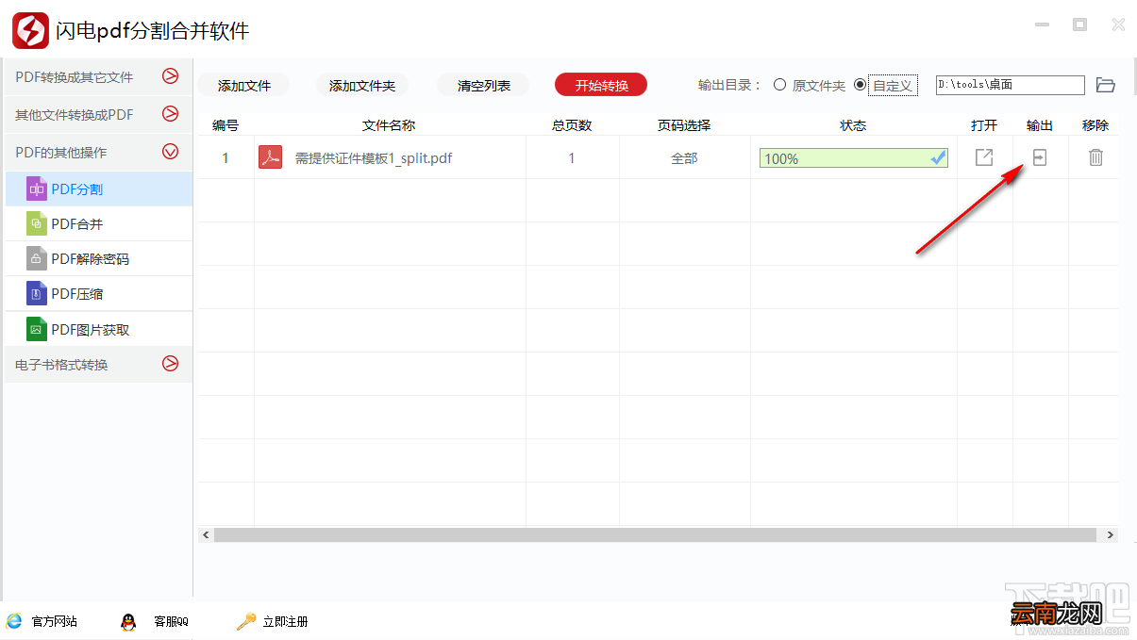This screenshot has width=1137, height=640.
Task: Click the 文件名称 column header
Action: [x=389, y=125]
